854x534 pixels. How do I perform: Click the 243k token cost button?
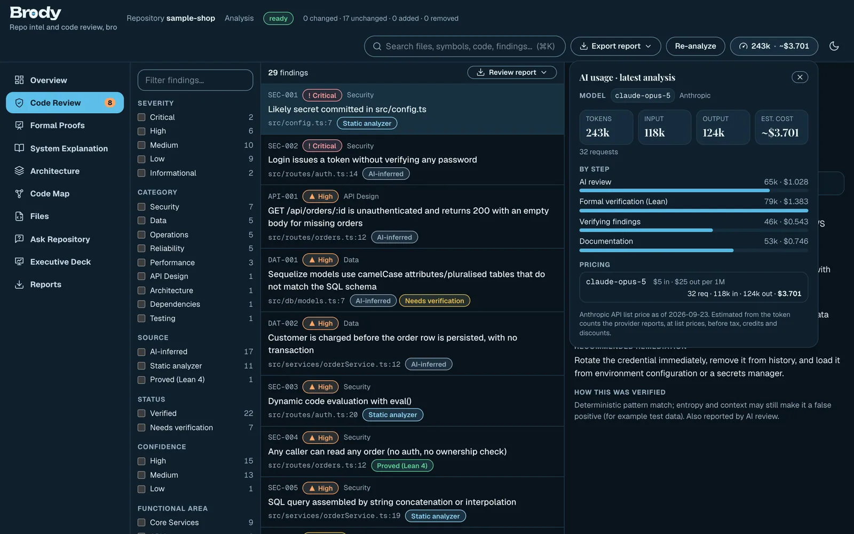(774, 46)
